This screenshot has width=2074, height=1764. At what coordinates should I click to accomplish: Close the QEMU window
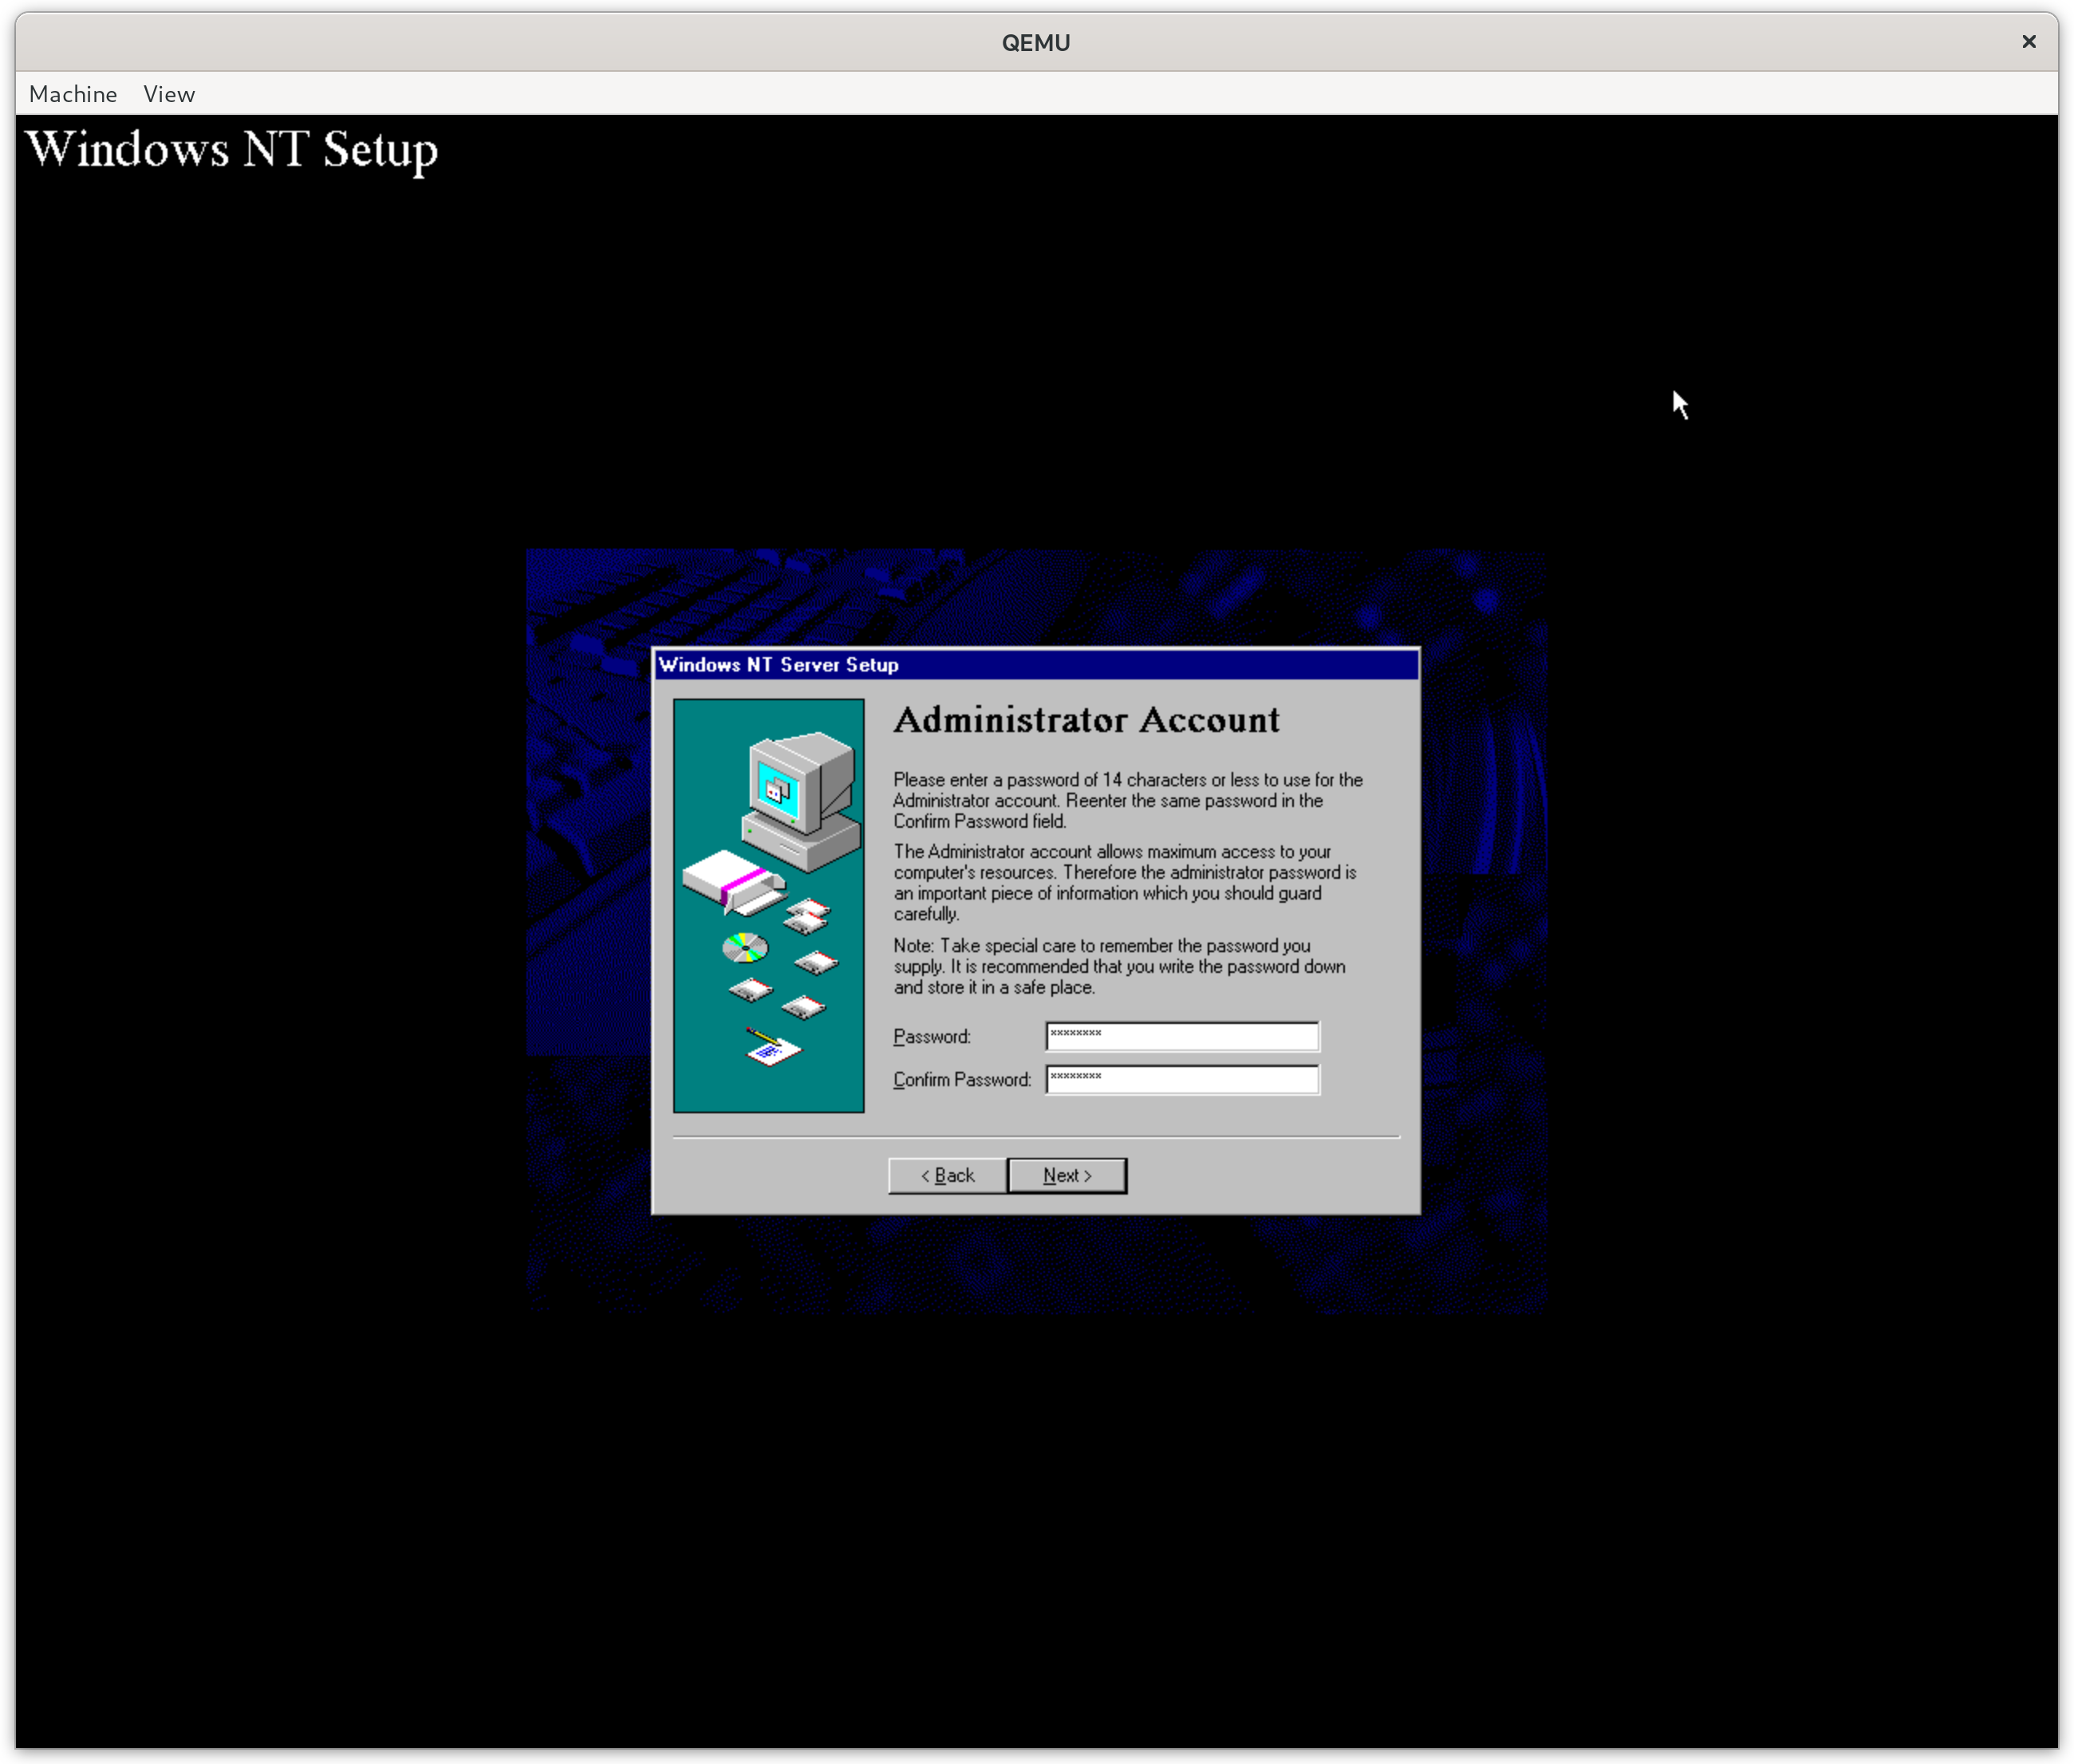coord(2028,42)
